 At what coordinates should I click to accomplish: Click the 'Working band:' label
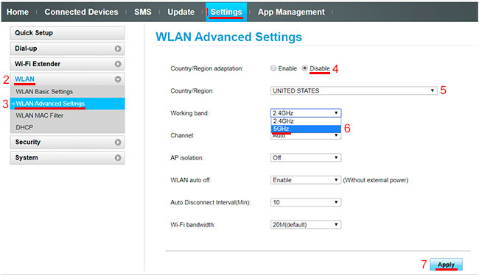coord(189,113)
